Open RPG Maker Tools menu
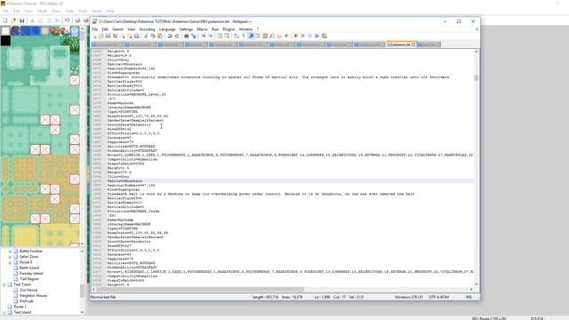569x320 pixels. pos(83,12)
